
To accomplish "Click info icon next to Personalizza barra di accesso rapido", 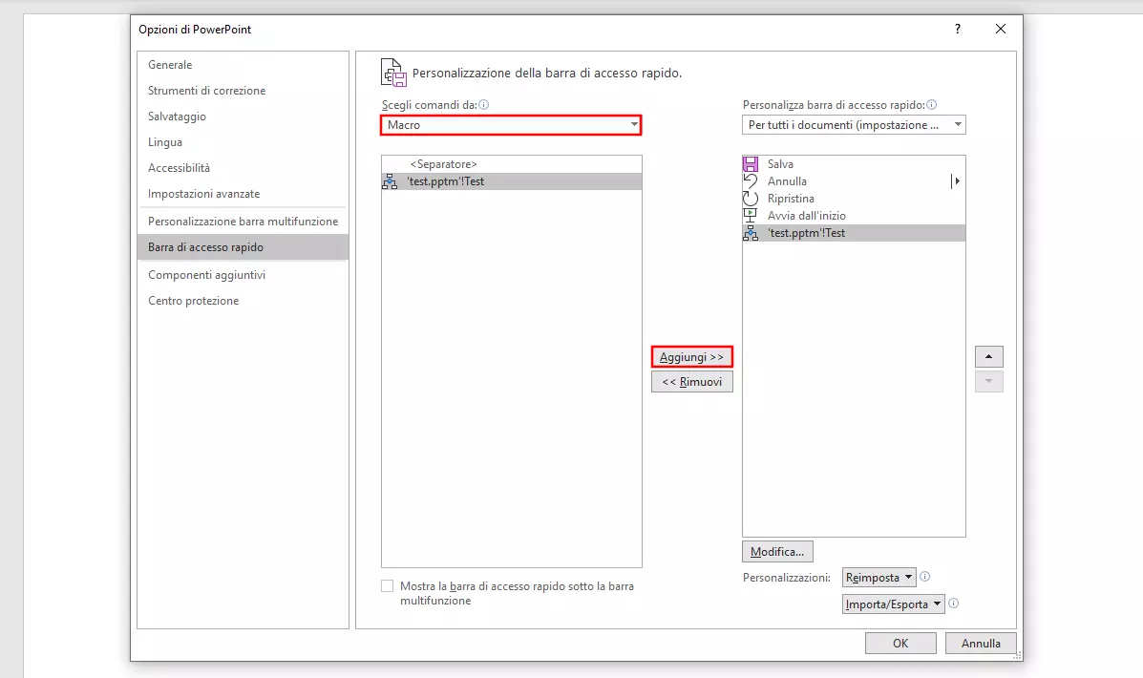I will point(931,104).
